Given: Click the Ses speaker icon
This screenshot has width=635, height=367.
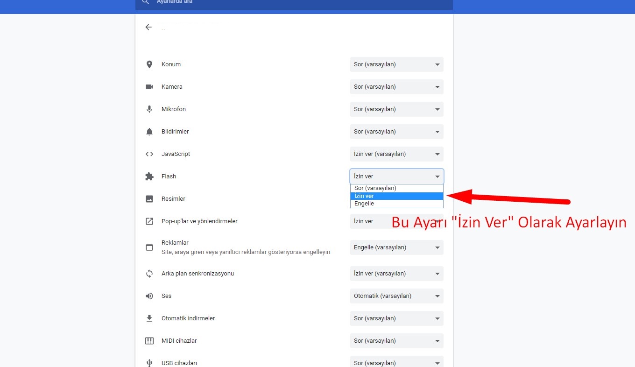Looking at the screenshot, I should (x=149, y=296).
